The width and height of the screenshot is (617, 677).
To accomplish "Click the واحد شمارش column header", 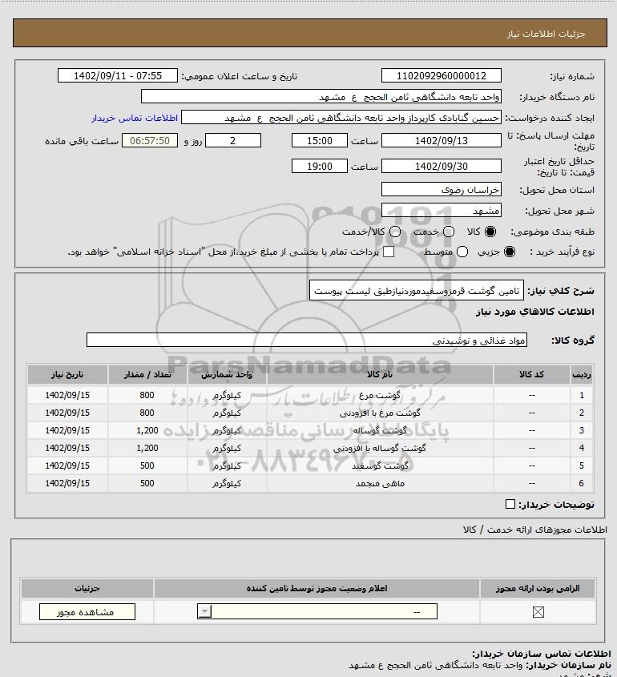I will pos(227,374).
